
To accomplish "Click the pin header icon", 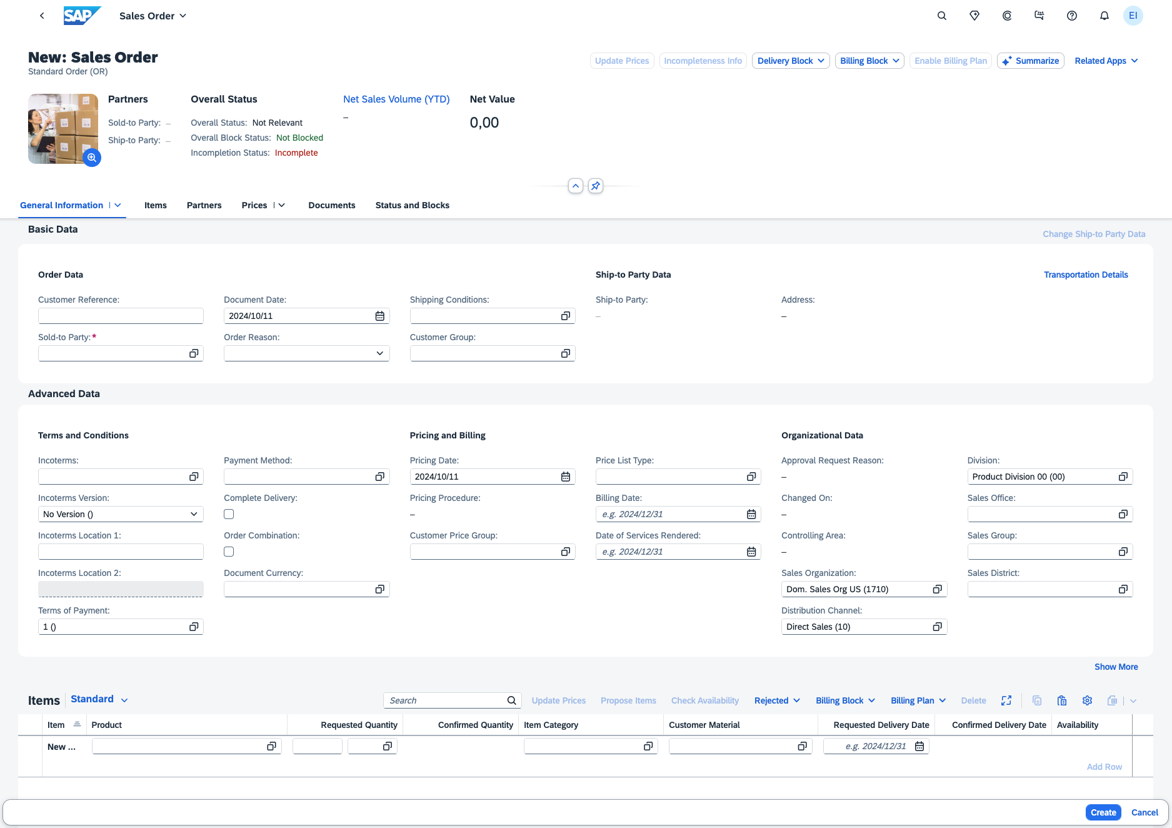I will (x=596, y=186).
